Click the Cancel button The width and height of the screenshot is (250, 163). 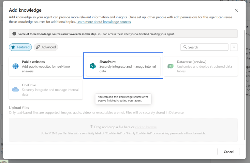coord(228,152)
